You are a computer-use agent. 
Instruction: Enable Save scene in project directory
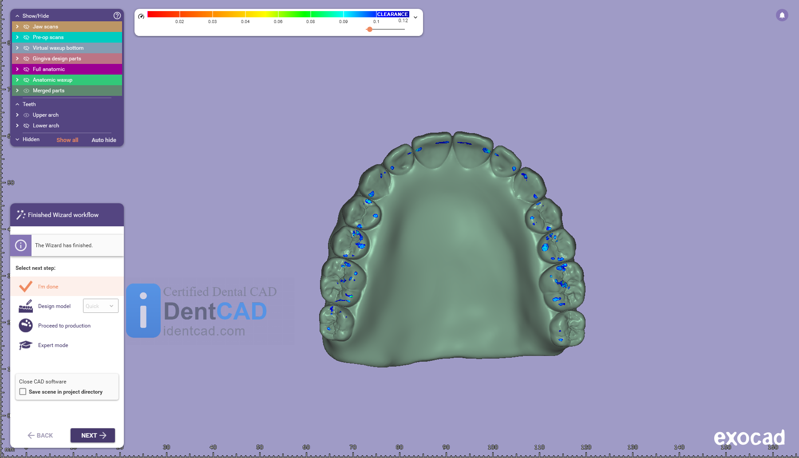[x=23, y=392]
